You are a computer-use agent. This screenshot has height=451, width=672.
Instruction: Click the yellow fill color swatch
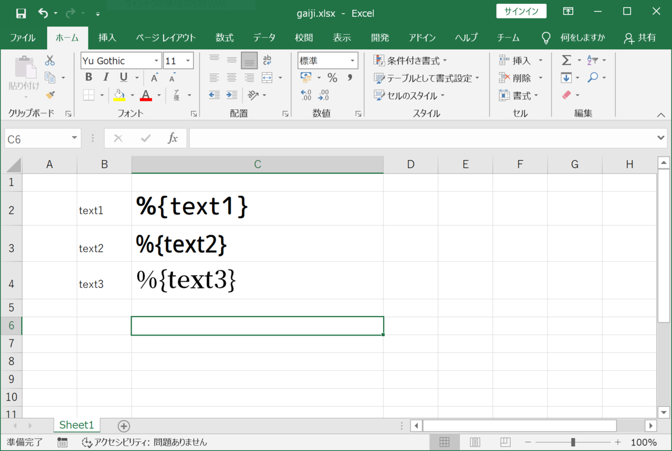tap(119, 95)
